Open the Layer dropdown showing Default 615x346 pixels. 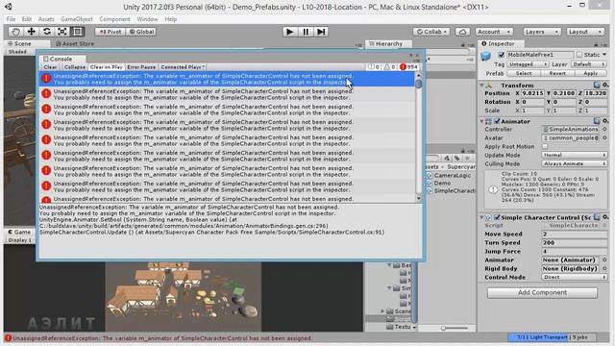pyautogui.click(x=589, y=64)
